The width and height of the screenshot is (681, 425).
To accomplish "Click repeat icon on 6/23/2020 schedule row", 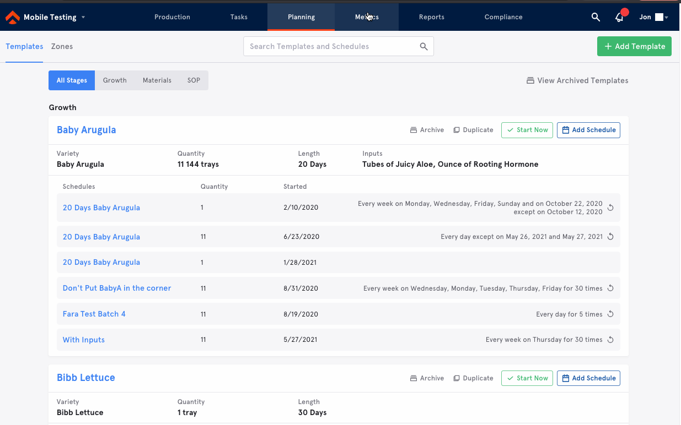I will click(x=610, y=237).
